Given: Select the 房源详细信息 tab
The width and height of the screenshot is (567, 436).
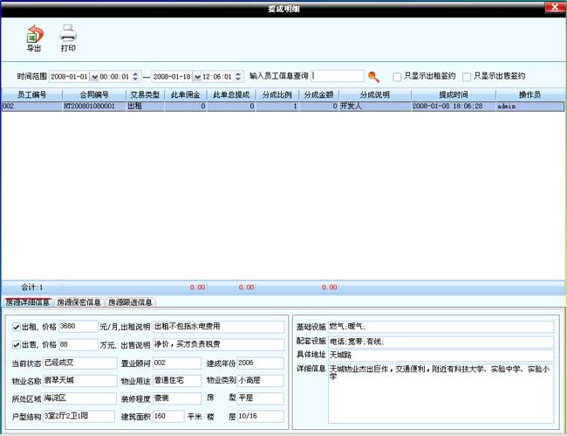Looking at the screenshot, I should 28,302.
